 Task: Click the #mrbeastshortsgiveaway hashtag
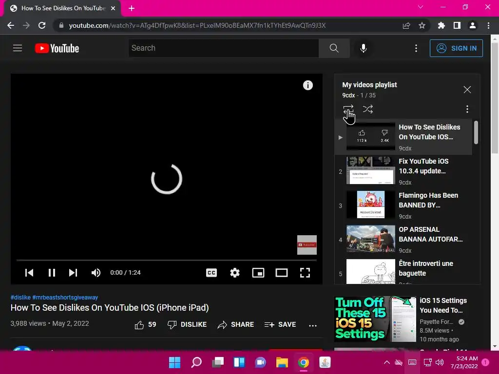point(65,298)
